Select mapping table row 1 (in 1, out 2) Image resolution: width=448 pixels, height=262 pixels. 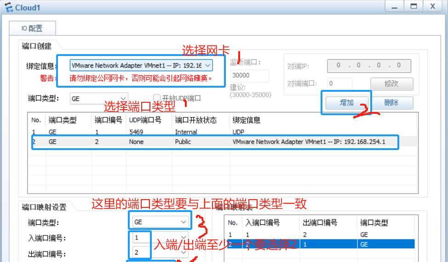point(320,234)
